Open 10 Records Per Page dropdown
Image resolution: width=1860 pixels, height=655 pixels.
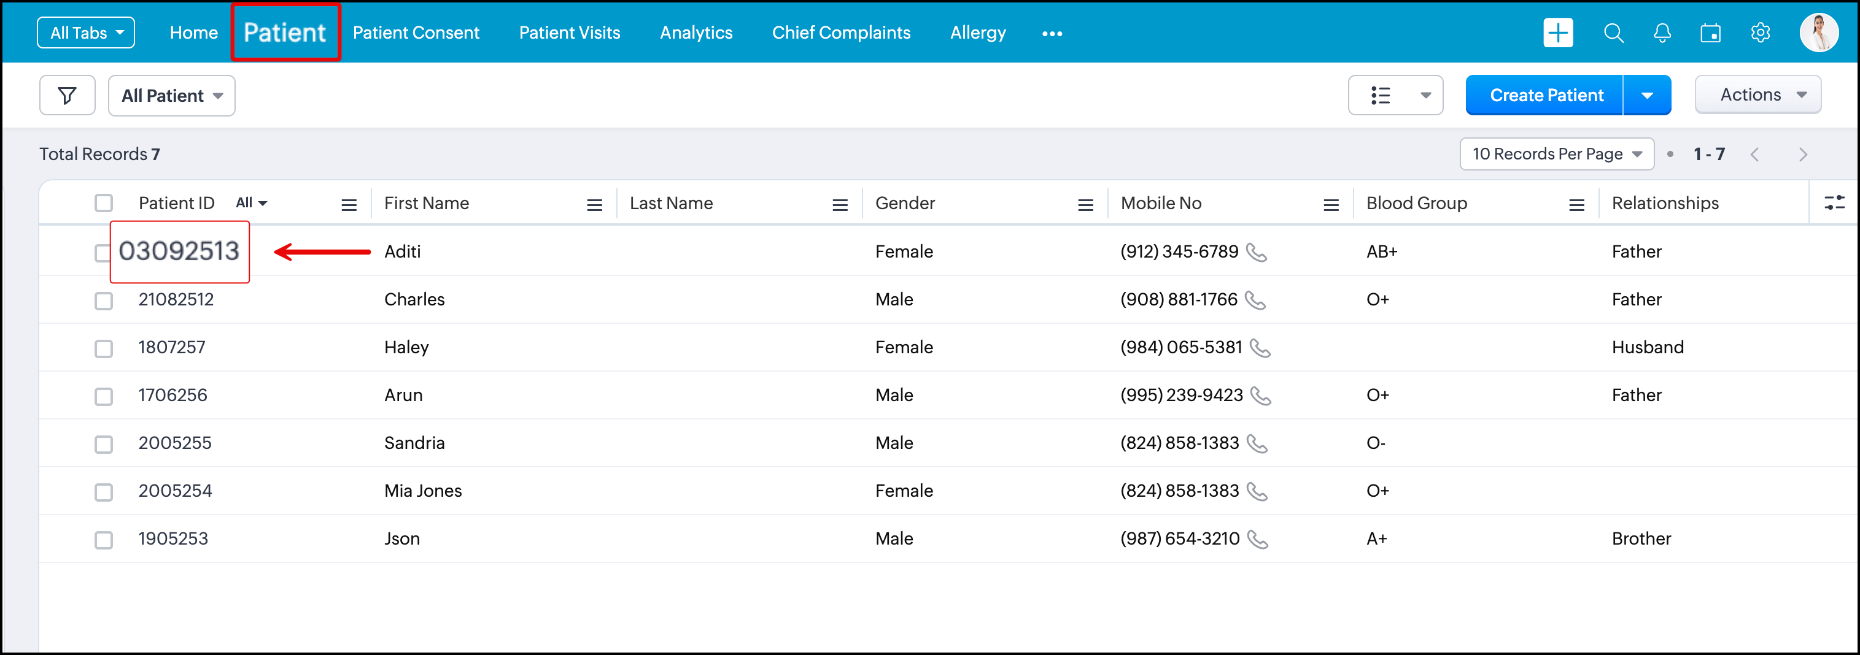(1556, 155)
